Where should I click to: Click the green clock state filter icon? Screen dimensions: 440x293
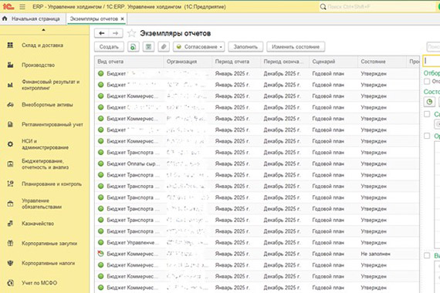click(429, 102)
